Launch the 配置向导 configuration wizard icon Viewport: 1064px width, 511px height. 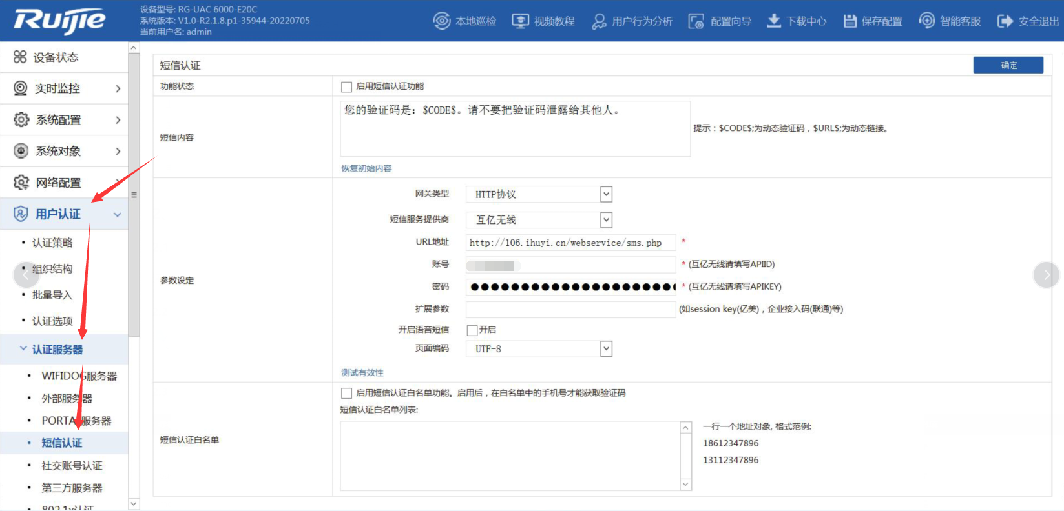(x=696, y=21)
